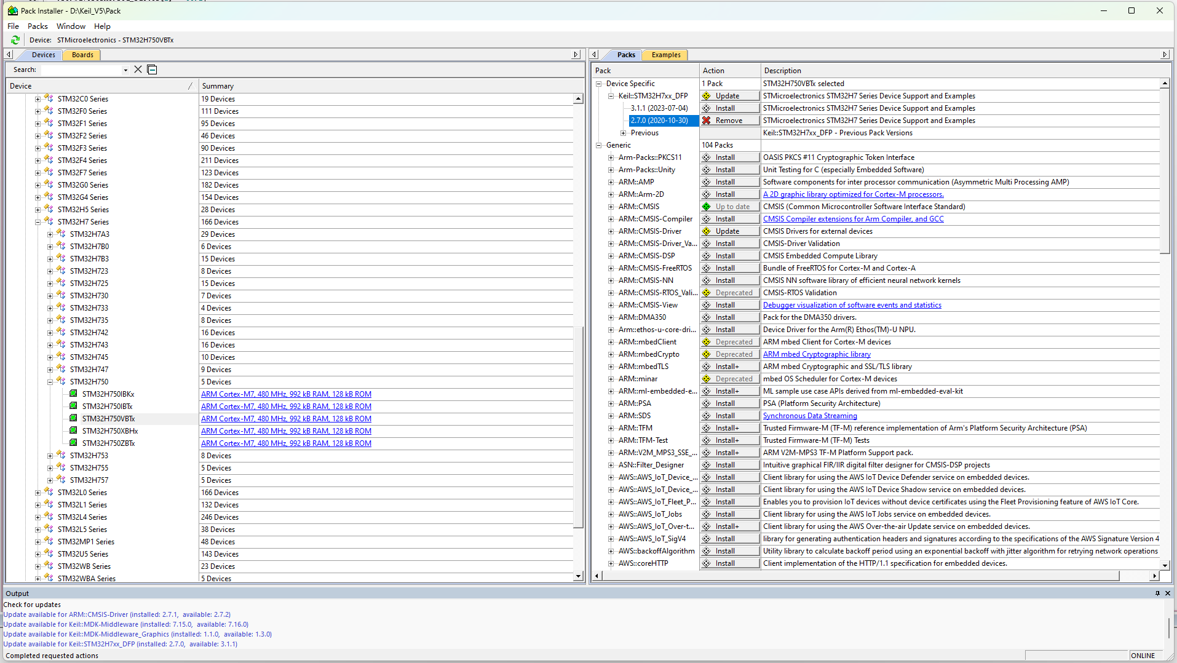The width and height of the screenshot is (1177, 663).
Task: Click the STM32H750ZBTx chip icon
Action: tap(73, 443)
